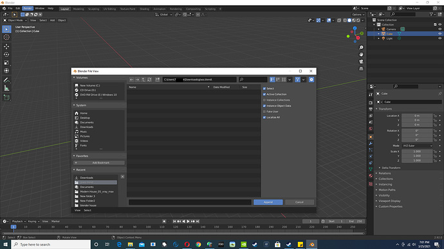Uncheck Active Collection option
The height and width of the screenshot is (249, 444).
tap(264, 94)
